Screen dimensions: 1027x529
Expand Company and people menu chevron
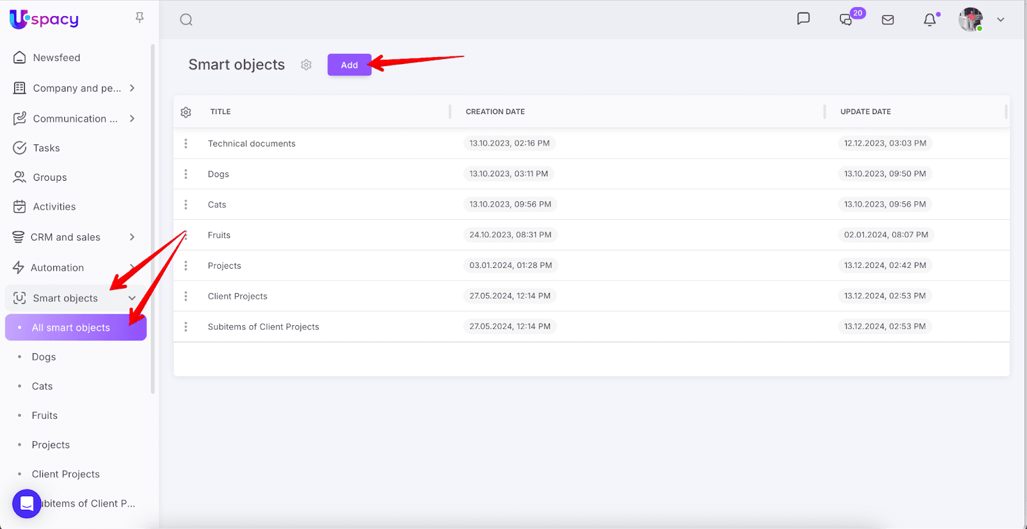pyautogui.click(x=132, y=88)
